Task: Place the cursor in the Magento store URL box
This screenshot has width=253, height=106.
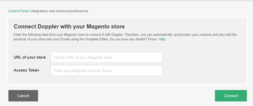Action: (107, 57)
